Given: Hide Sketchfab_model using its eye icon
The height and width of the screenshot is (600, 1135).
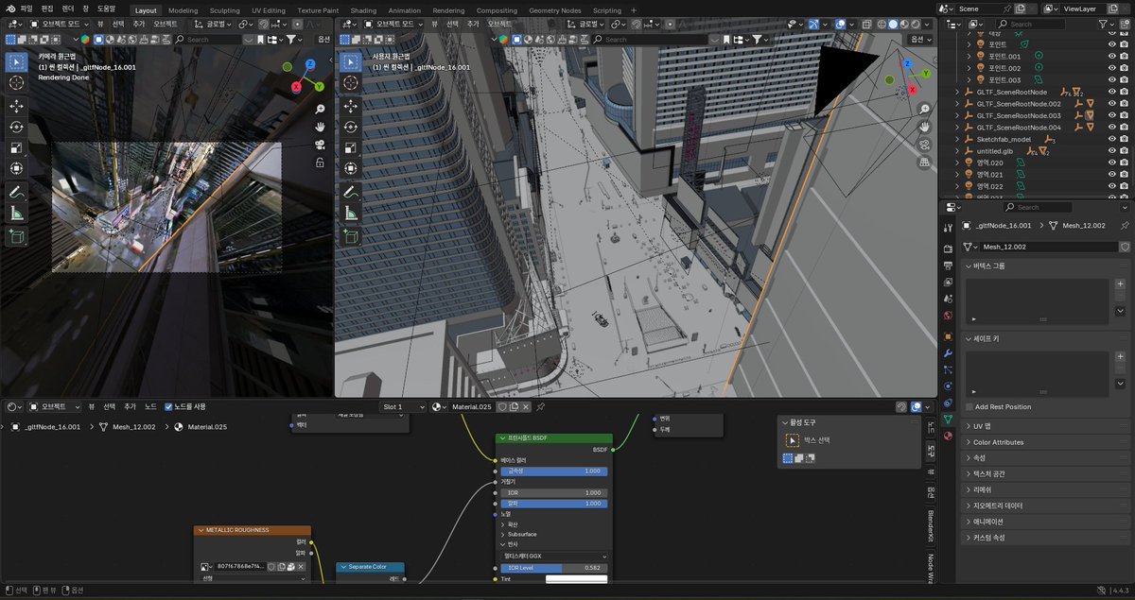Looking at the screenshot, I should point(1112,139).
